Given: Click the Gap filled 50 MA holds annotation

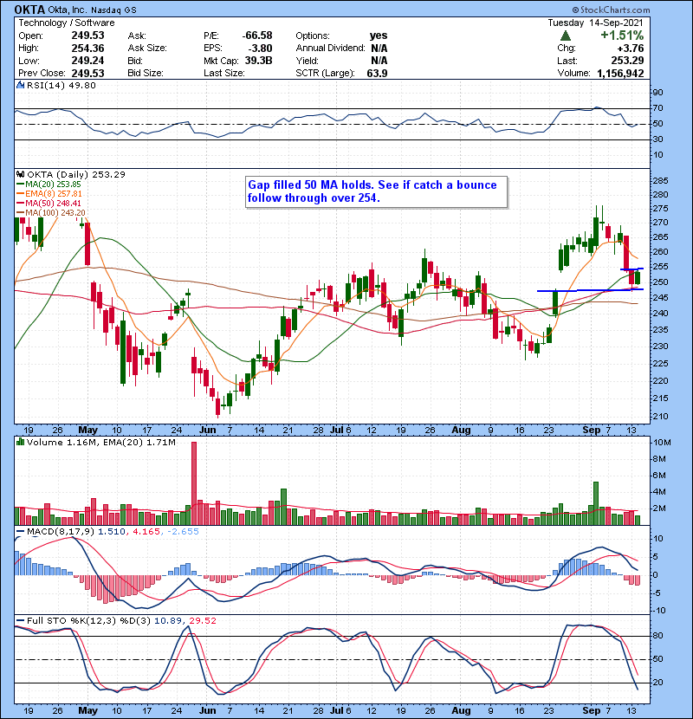Looking at the screenshot, I should click(x=376, y=191).
